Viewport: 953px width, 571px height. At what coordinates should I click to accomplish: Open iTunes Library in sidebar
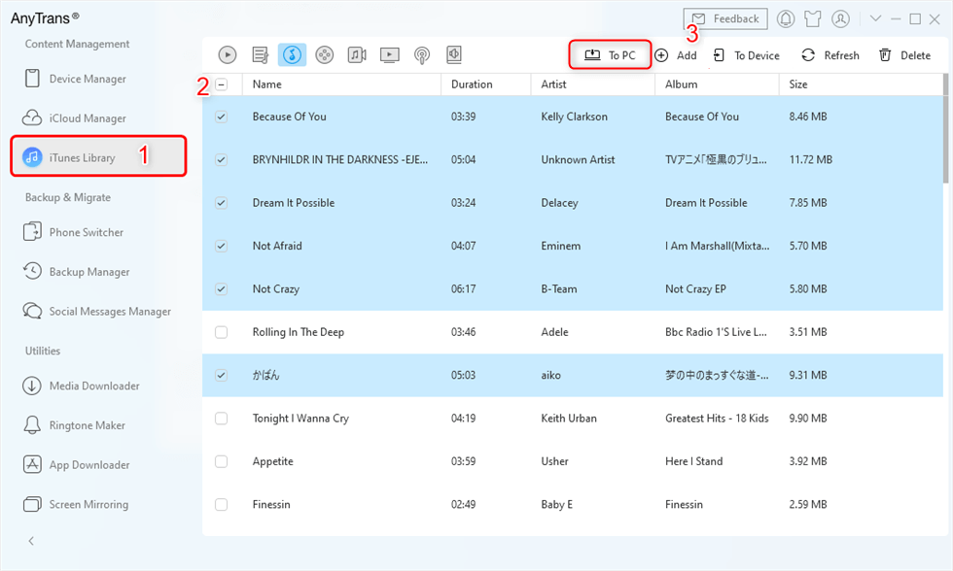[83, 157]
